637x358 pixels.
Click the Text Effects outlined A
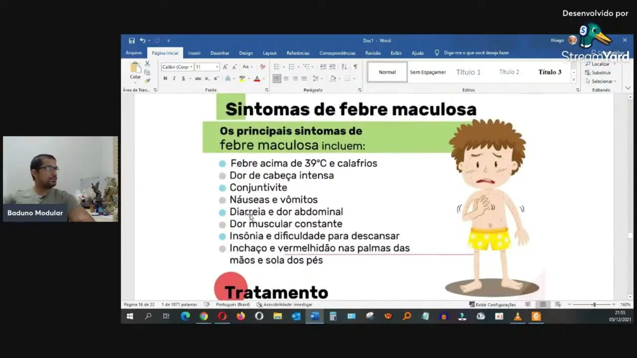[227, 79]
